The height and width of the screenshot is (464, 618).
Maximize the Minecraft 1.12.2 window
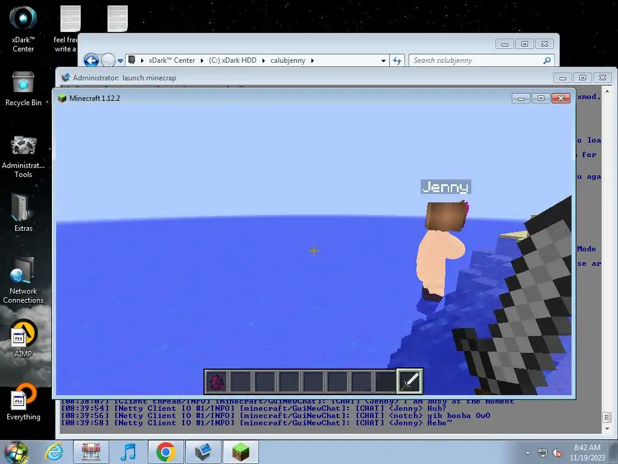541,98
